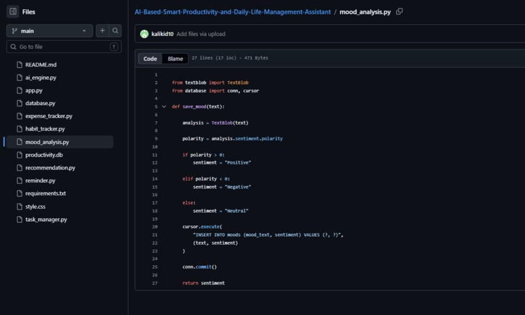
Task: Click line number 20 in code
Action: click(154, 227)
